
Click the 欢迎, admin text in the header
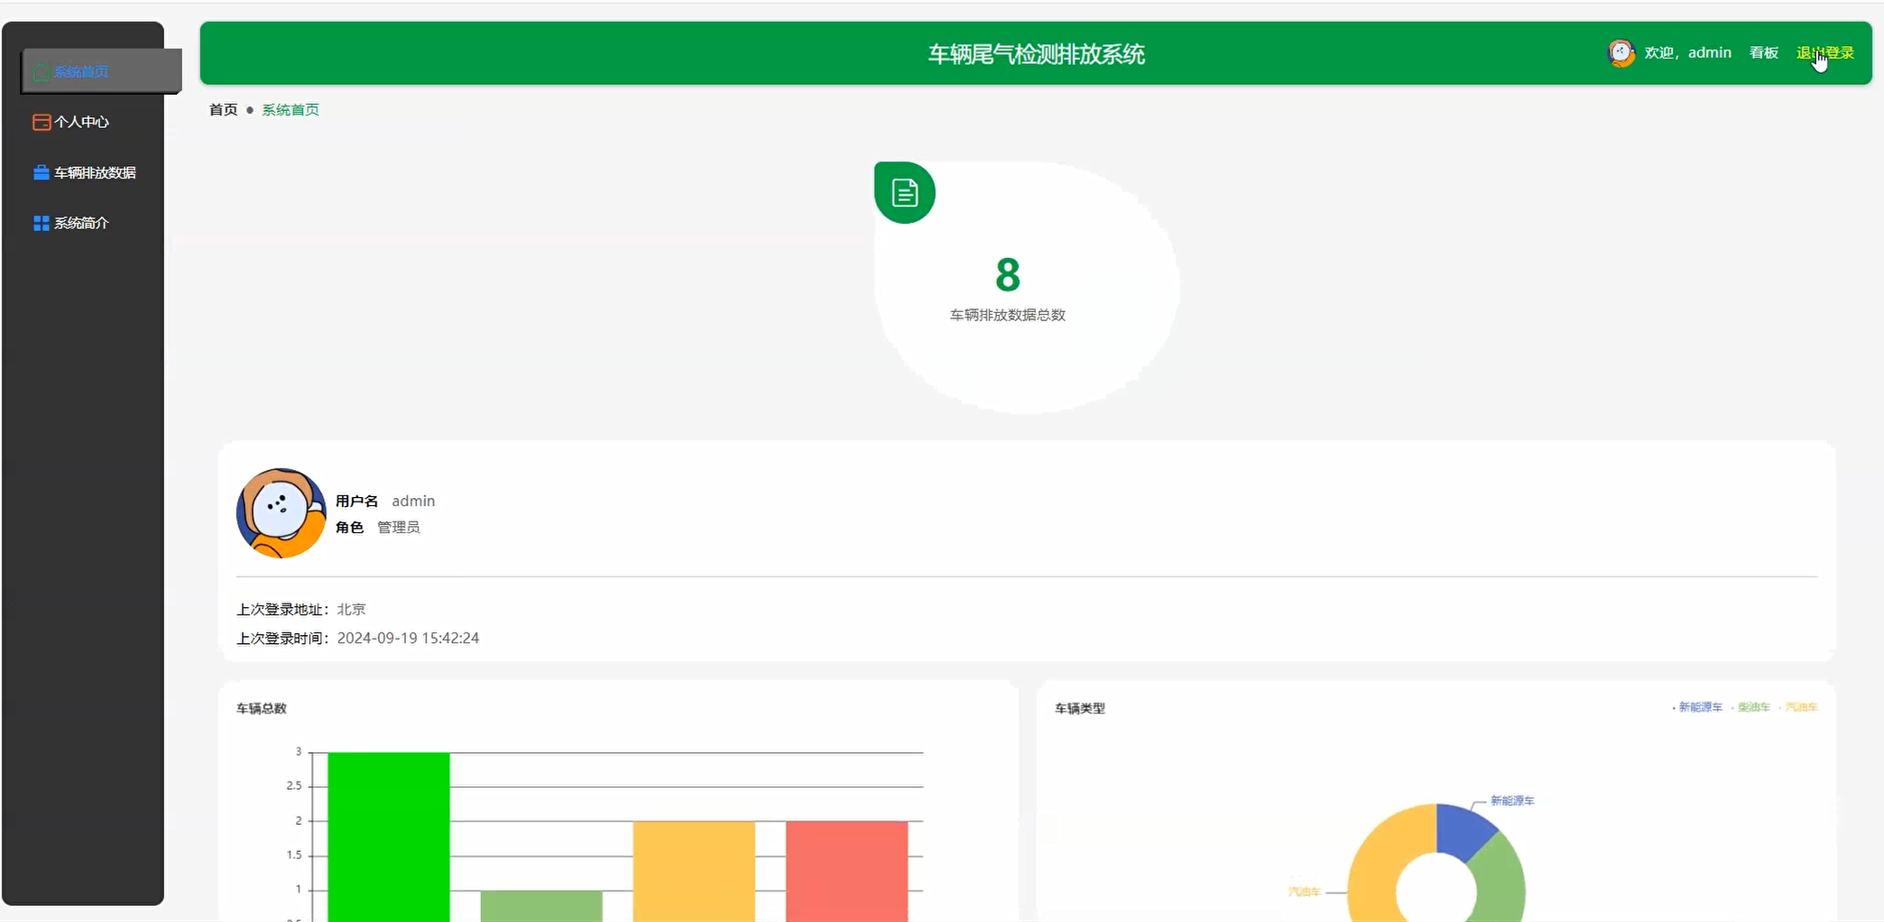tap(1687, 53)
